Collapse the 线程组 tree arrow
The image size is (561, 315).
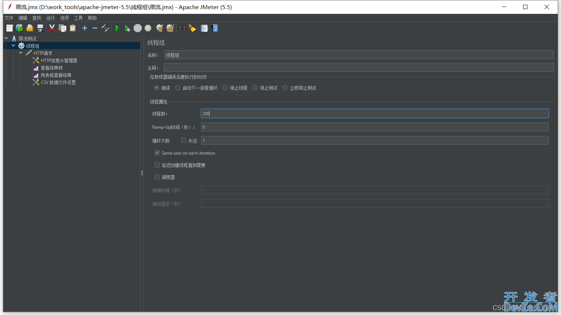click(14, 46)
